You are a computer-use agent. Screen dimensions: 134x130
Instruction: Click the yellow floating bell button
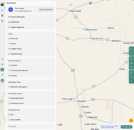pos(131,121)
